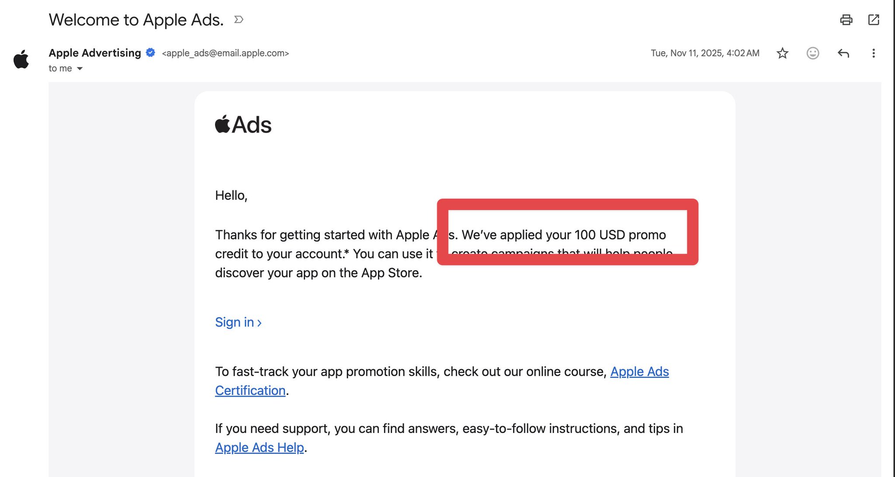895x477 pixels.
Task: Click text "discover your app on the App Store."
Action: (319, 273)
